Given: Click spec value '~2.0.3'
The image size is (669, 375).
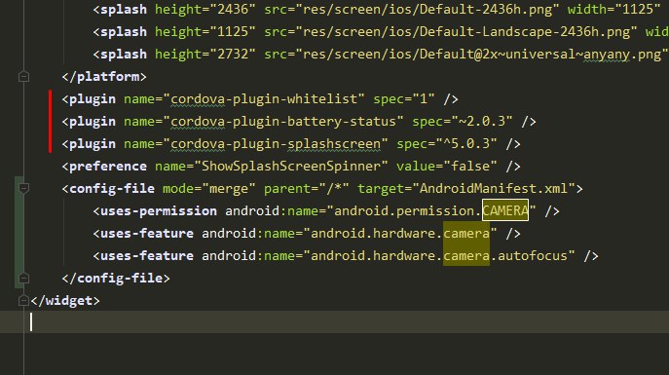Looking at the screenshot, I should click(482, 122).
